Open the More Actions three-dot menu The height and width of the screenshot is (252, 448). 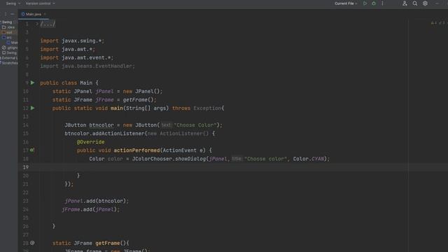point(382,3)
